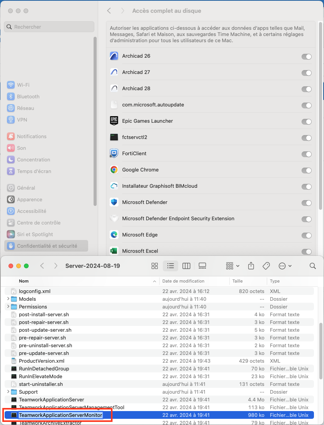The height and width of the screenshot is (425, 324).
Task: Click the FortiClient app icon
Action: pyautogui.click(x=114, y=154)
